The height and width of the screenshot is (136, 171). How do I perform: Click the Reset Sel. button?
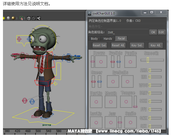pyautogui.click(x=99, y=45)
